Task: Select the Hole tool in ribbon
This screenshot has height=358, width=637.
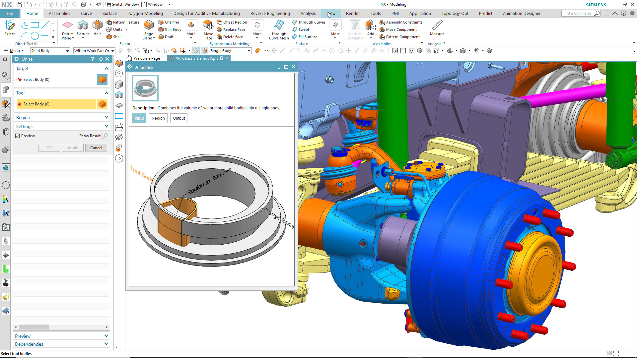Action: click(x=97, y=29)
